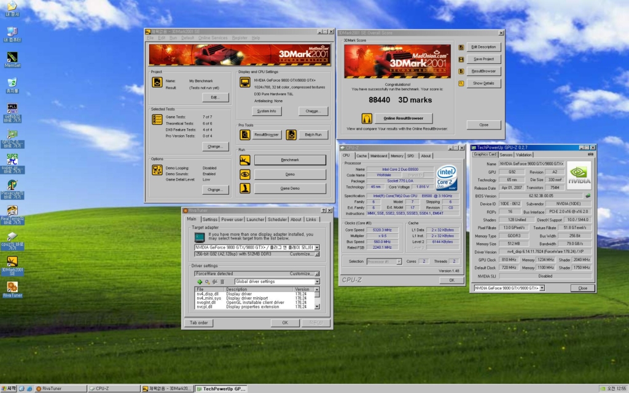Expand the Customize arrow beside 256-bit G92
Viewport: 629px width, 393px height.
pyautogui.click(x=317, y=254)
